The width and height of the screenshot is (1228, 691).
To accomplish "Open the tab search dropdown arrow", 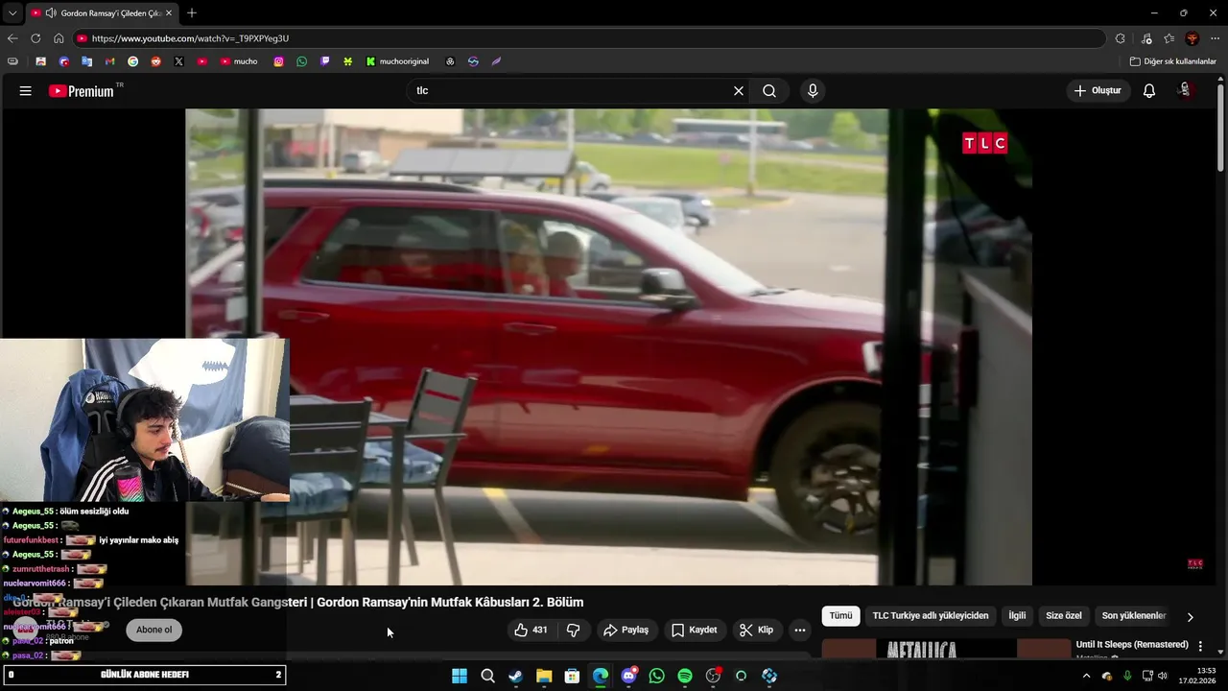I will pos(11,13).
